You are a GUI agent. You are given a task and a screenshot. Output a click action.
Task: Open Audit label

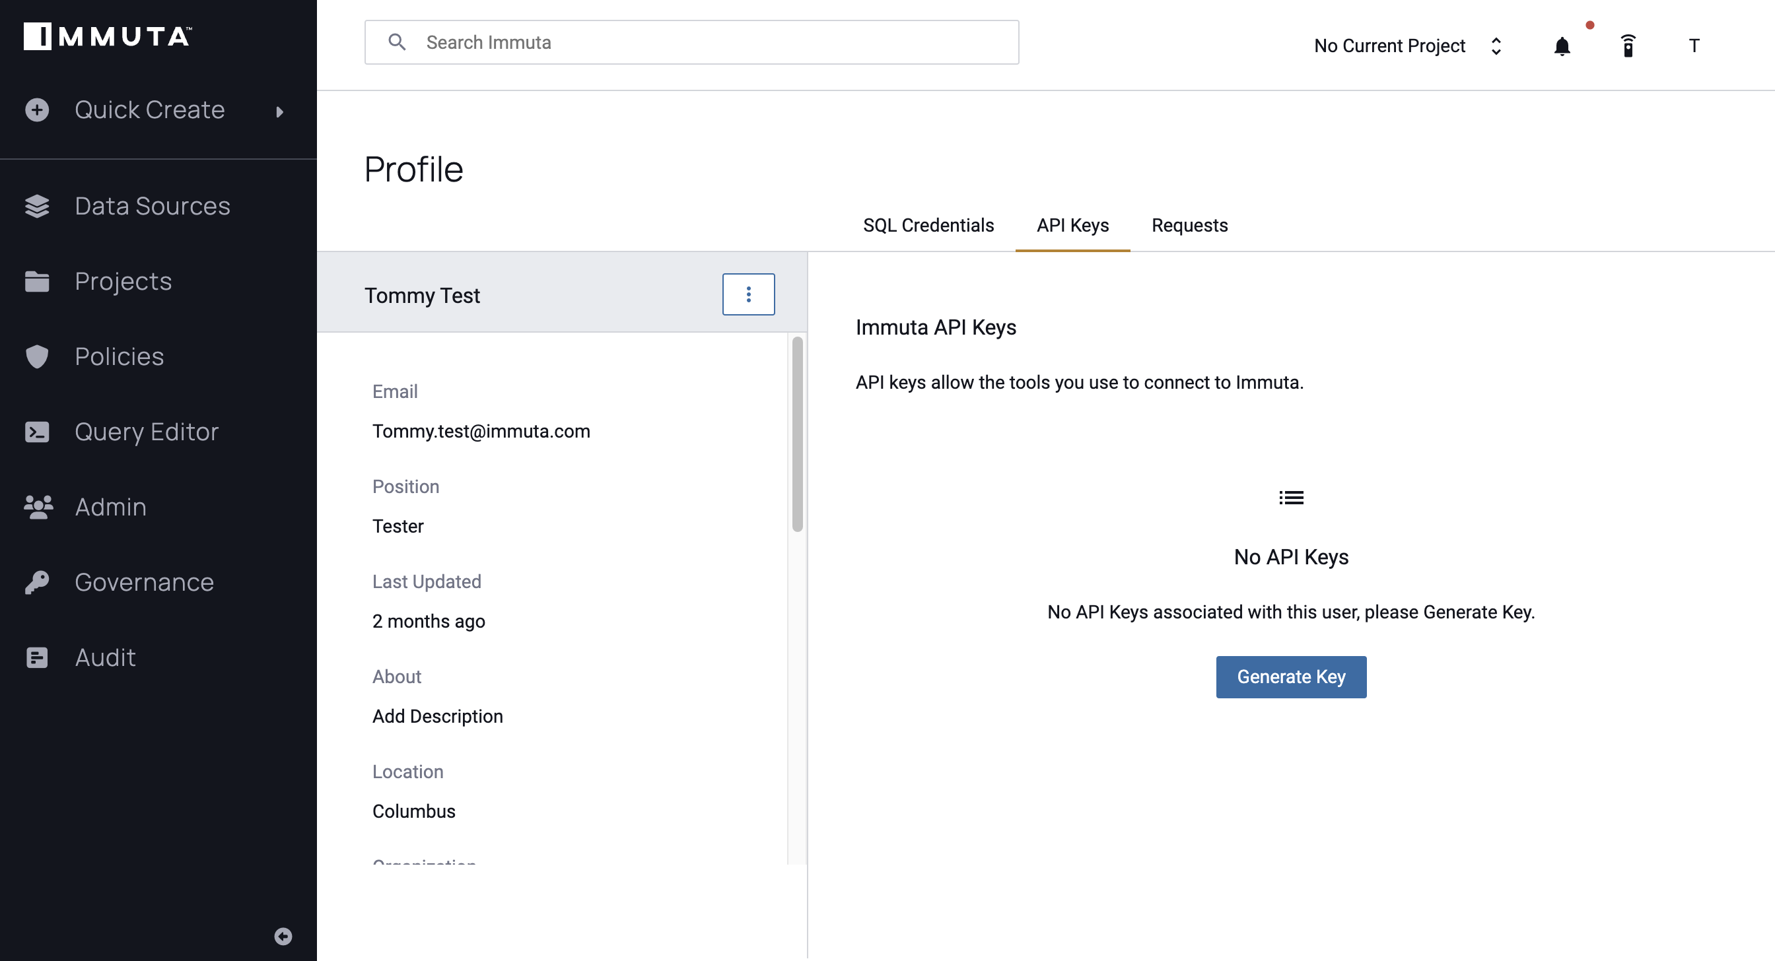click(x=106, y=657)
